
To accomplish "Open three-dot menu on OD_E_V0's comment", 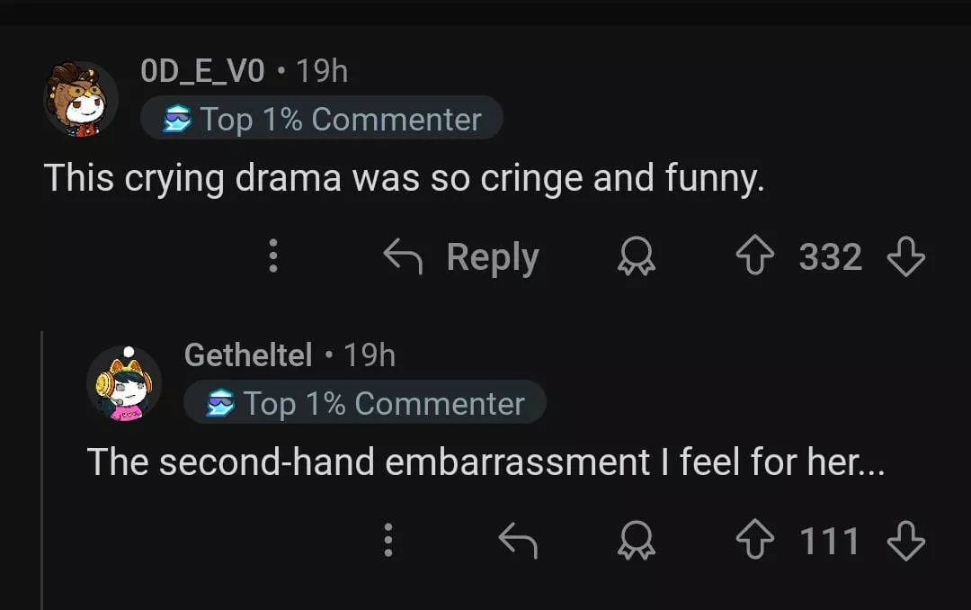I will coord(274,258).
